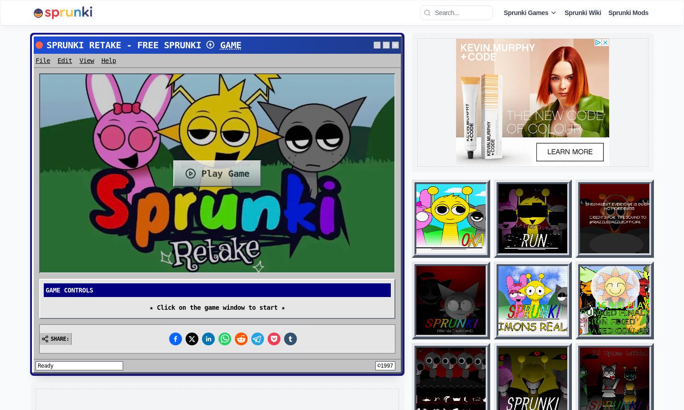Open the 'Everyone is Durple' game thumbnail
Viewport: 684px width, 410px height.
615,219
